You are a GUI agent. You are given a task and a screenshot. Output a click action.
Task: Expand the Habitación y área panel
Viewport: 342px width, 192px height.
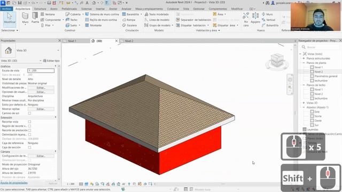pos(208,30)
